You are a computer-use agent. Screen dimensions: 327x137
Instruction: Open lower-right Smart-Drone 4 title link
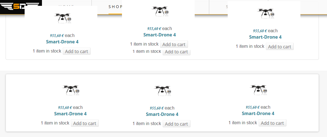(258, 113)
